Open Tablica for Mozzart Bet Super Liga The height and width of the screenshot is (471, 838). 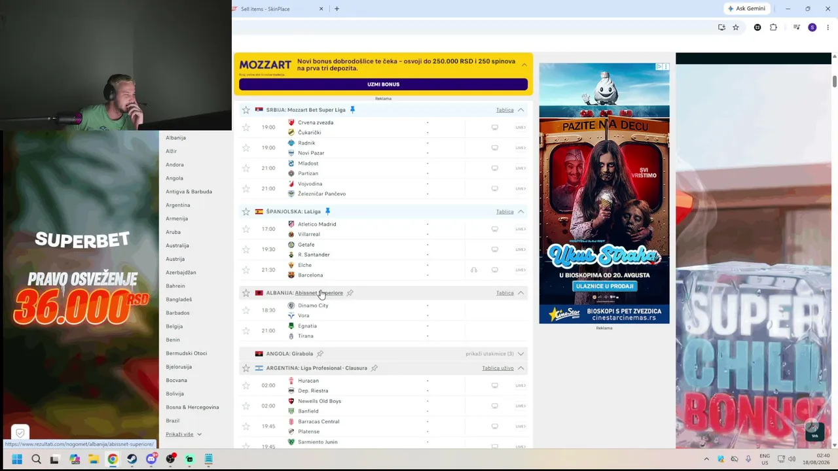tap(505, 110)
